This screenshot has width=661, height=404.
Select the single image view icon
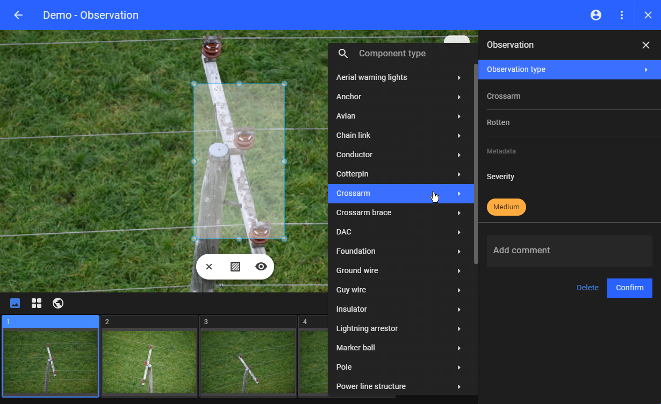click(x=15, y=303)
